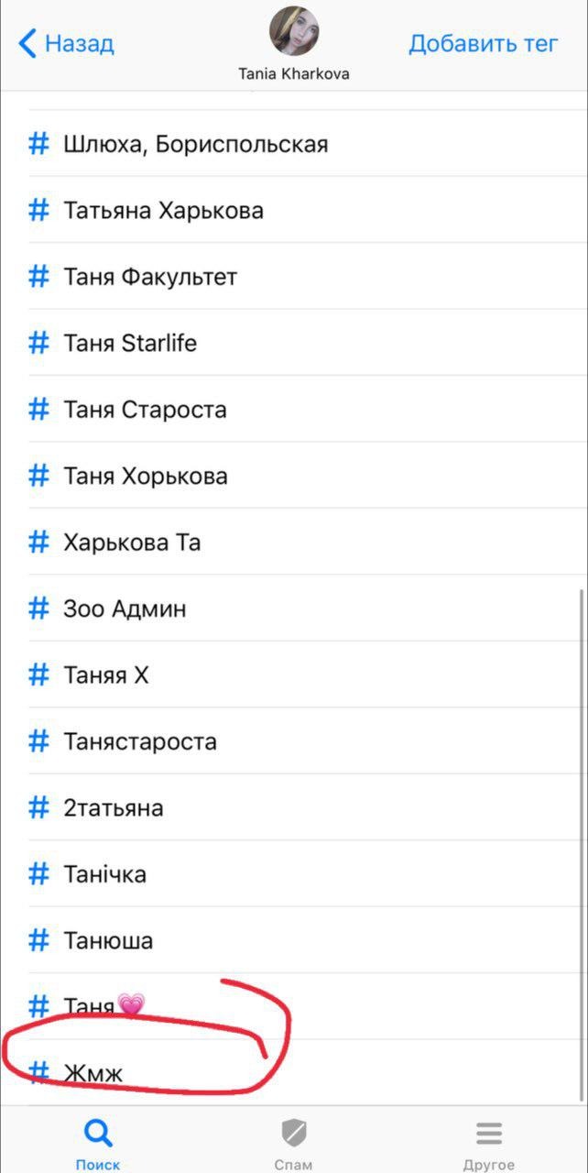Image resolution: width=588 pixels, height=1173 pixels.
Task: Select the Танічка tag
Action: point(294,873)
